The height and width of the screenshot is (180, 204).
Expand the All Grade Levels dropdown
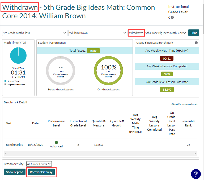coord(39,164)
